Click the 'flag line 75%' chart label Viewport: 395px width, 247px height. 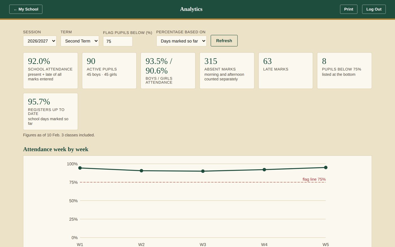[x=314, y=179]
